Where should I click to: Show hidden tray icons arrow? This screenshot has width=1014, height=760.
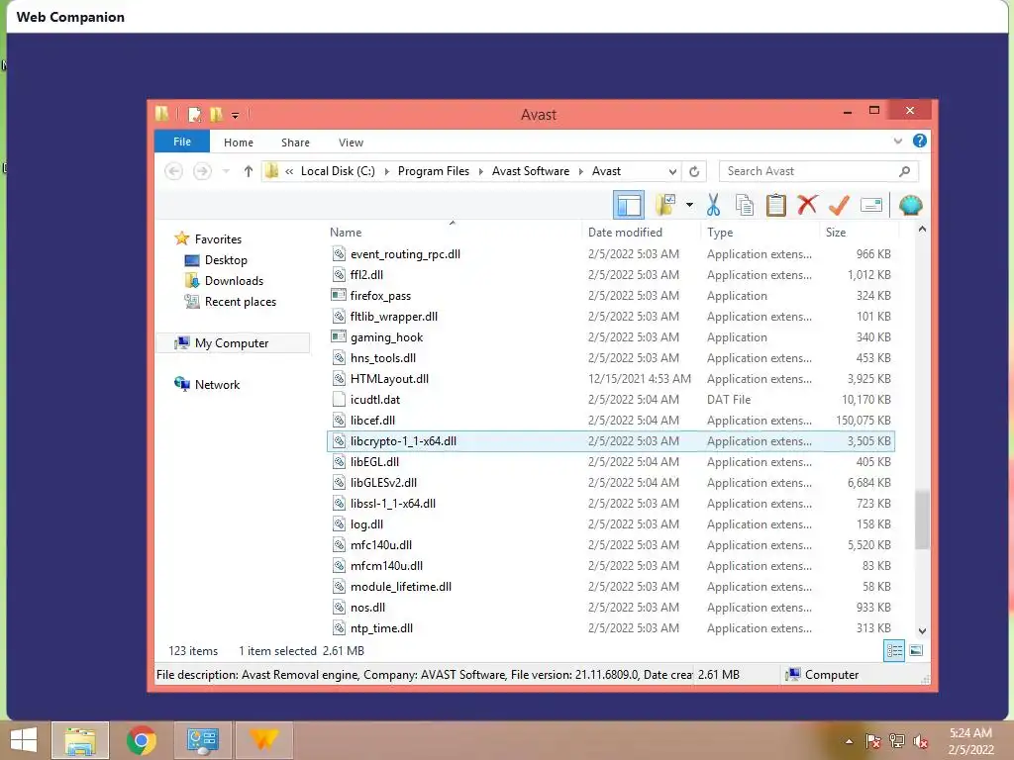(x=849, y=741)
